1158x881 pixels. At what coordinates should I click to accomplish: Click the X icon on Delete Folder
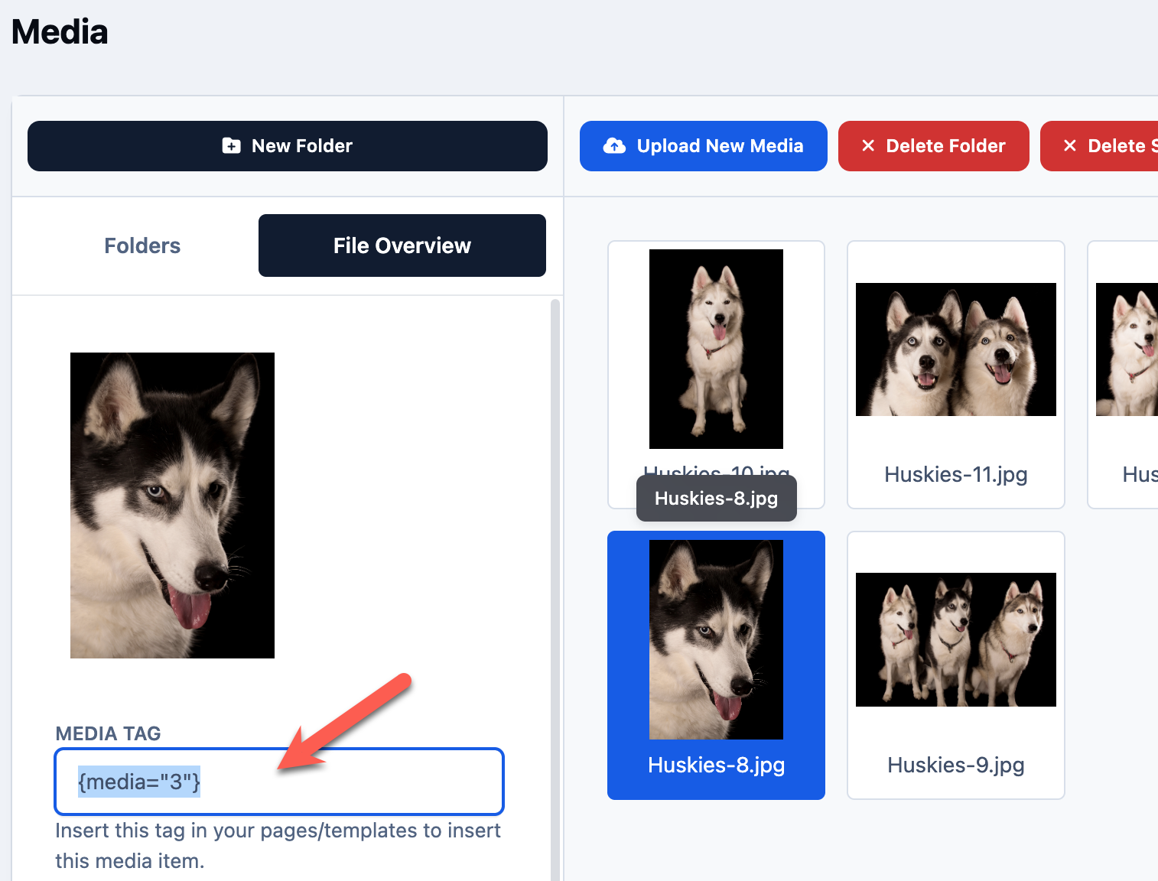point(868,145)
